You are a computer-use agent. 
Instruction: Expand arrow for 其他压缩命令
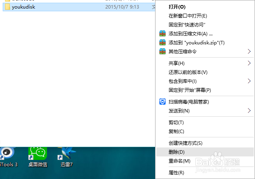pos(249,52)
